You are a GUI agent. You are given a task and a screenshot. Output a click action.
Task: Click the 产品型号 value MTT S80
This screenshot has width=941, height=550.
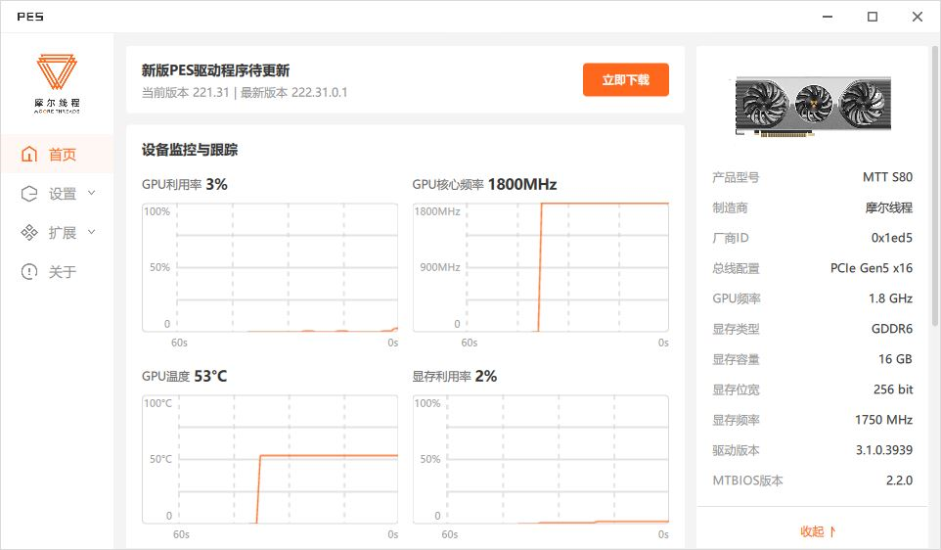pos(887,177)
